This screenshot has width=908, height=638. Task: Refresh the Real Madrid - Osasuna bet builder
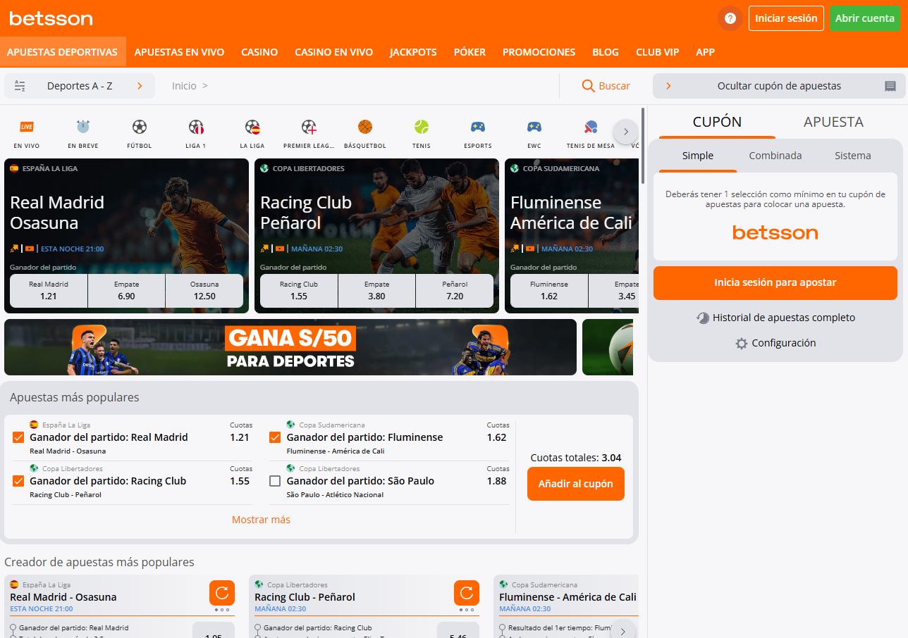coord(222,594)
